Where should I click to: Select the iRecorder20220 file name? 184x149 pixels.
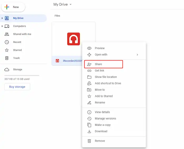72,61
